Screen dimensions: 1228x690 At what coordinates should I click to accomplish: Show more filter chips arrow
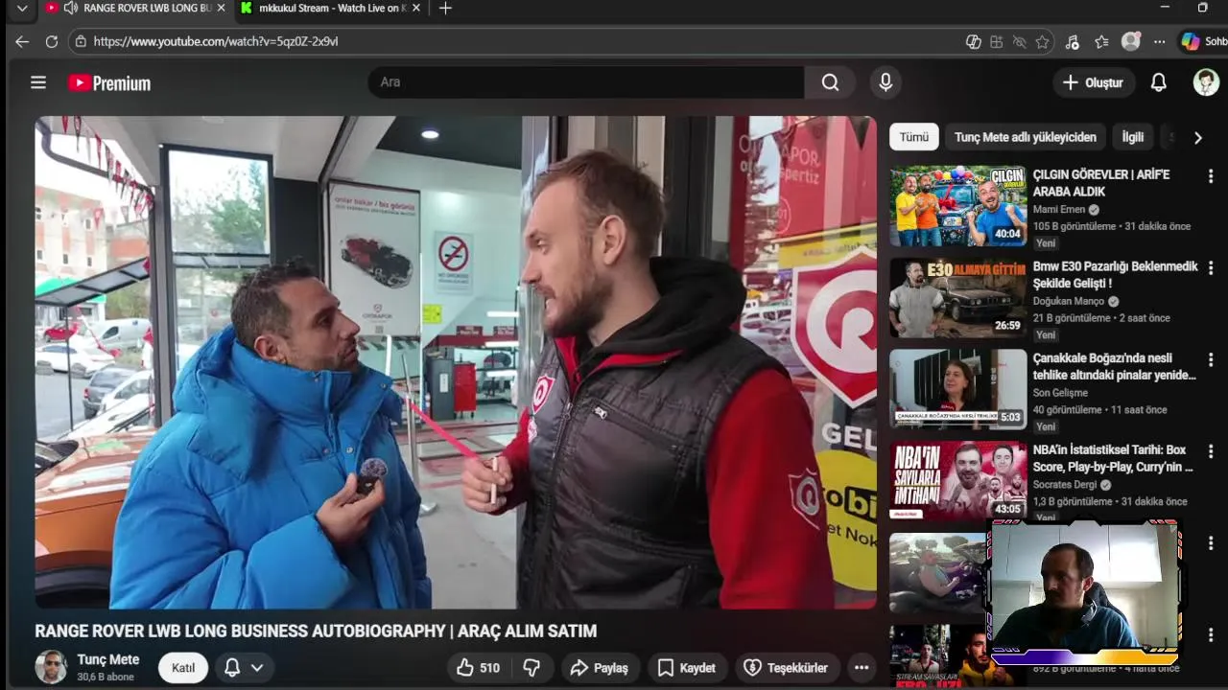[1197, 138]
